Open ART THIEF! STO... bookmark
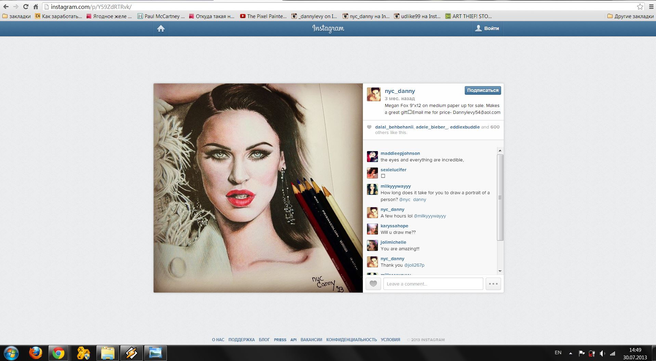 tap(469, 16)
